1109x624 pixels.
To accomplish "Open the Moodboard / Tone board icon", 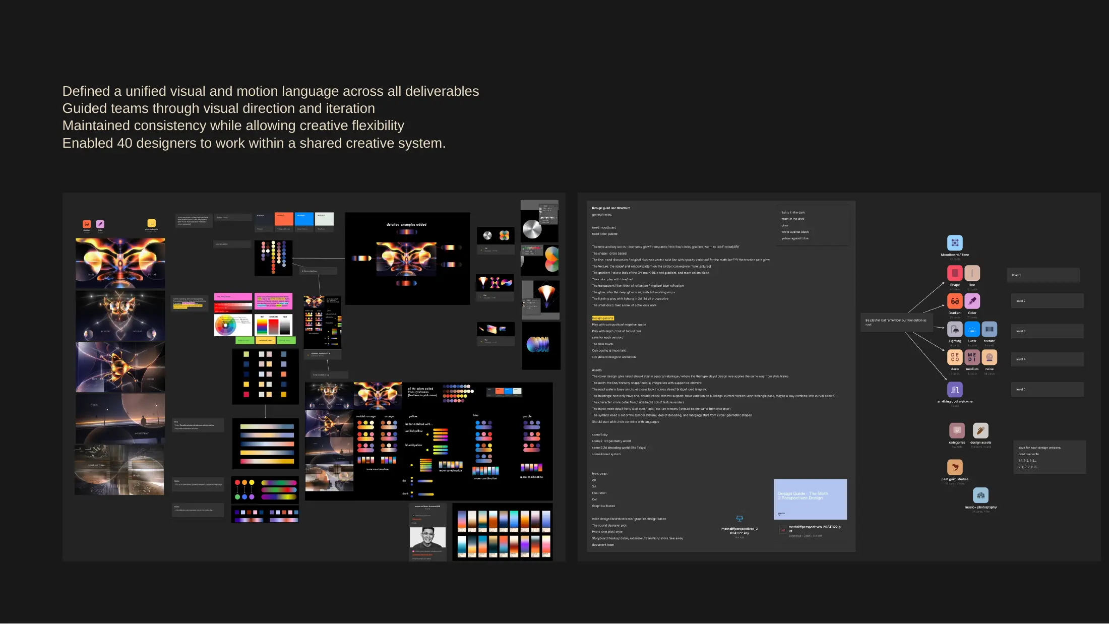I will point(955,243).
